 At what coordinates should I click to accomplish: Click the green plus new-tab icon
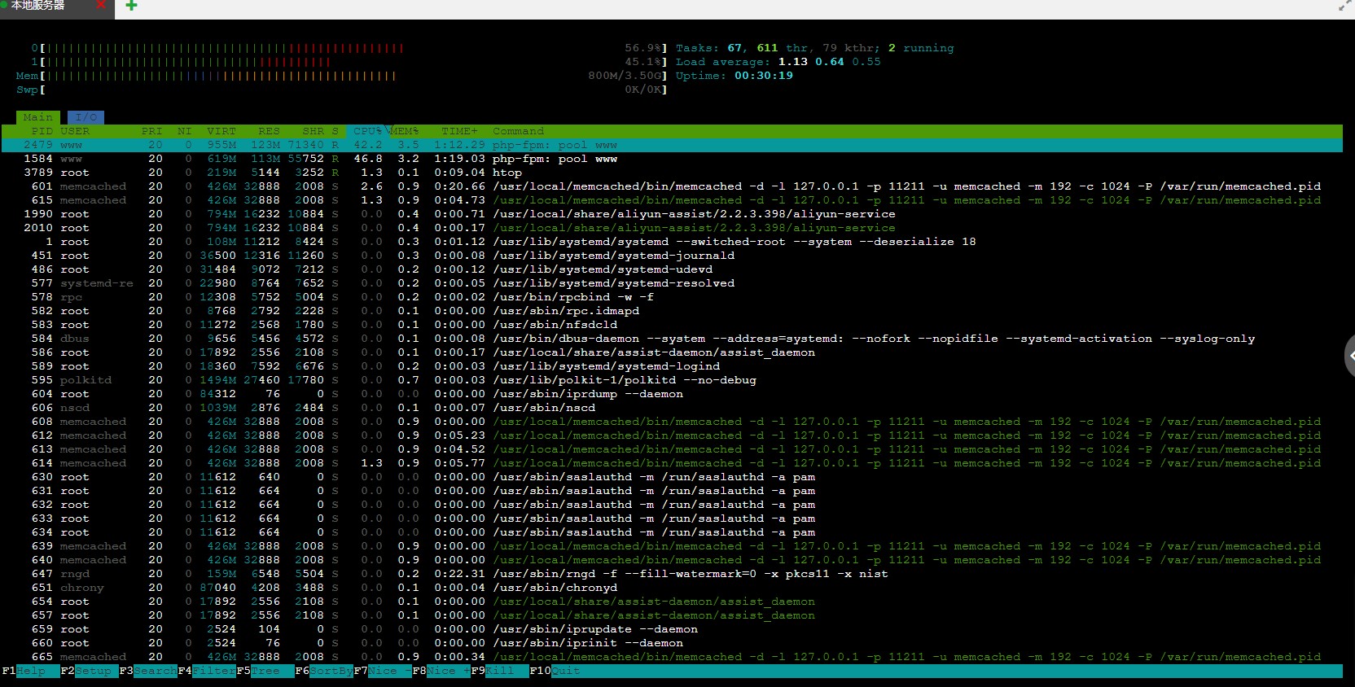[131, 6]
